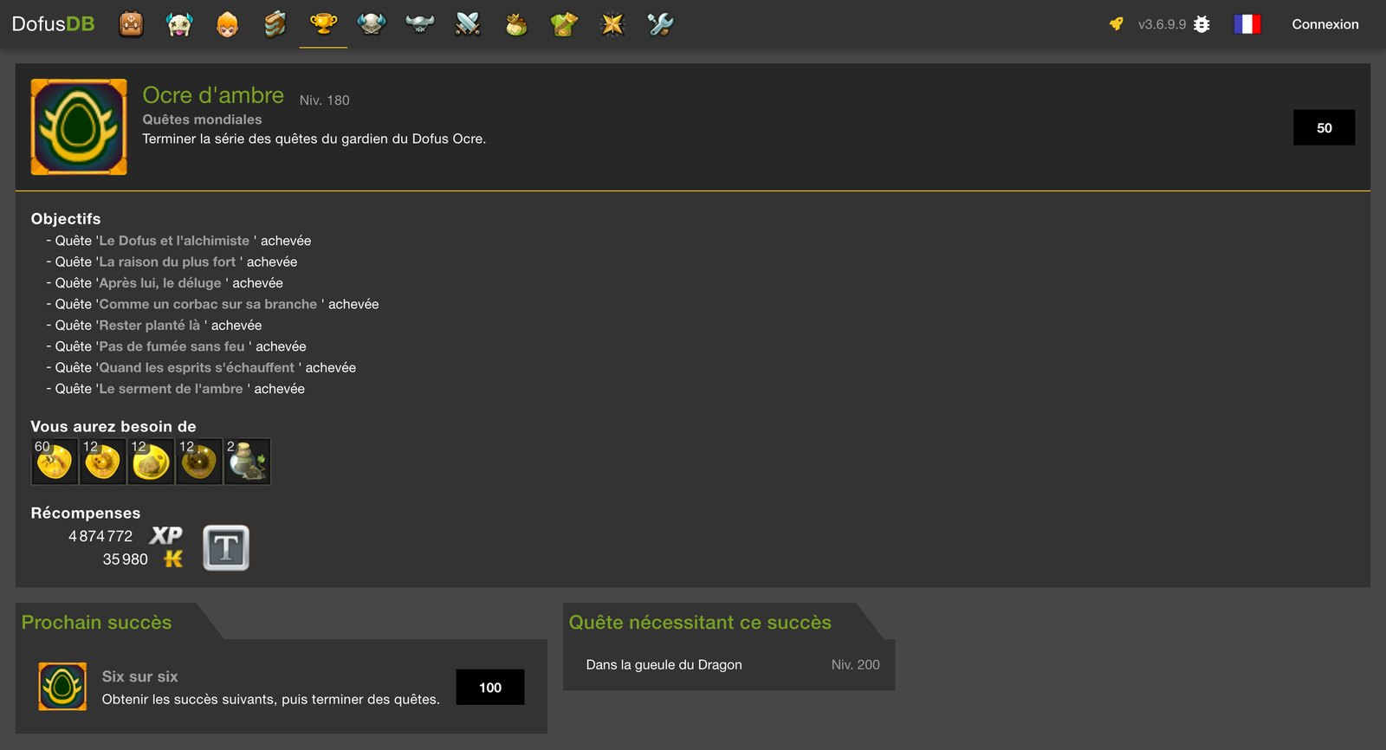Click the Six sur six achievement icon
Screen dimensions: 1386x750
62,687
